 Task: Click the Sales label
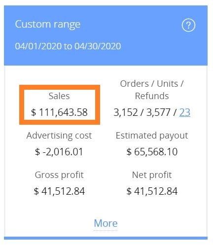[59, 96]
